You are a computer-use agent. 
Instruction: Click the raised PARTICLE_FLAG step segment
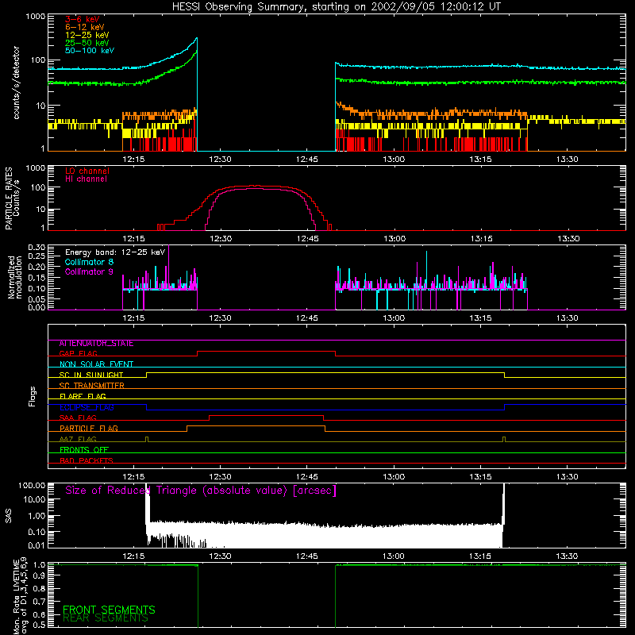256,426
